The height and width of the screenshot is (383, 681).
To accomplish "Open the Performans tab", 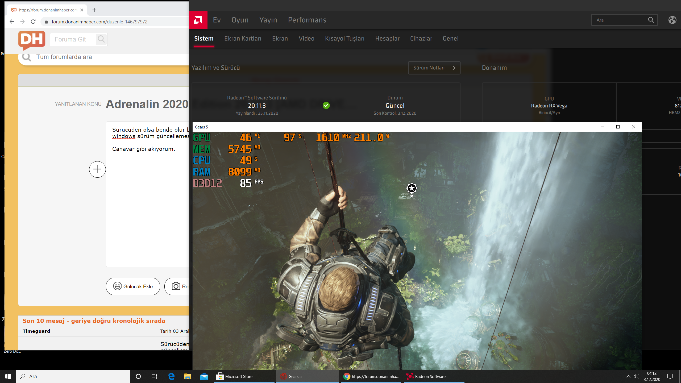I will click(x=307, y=20).
